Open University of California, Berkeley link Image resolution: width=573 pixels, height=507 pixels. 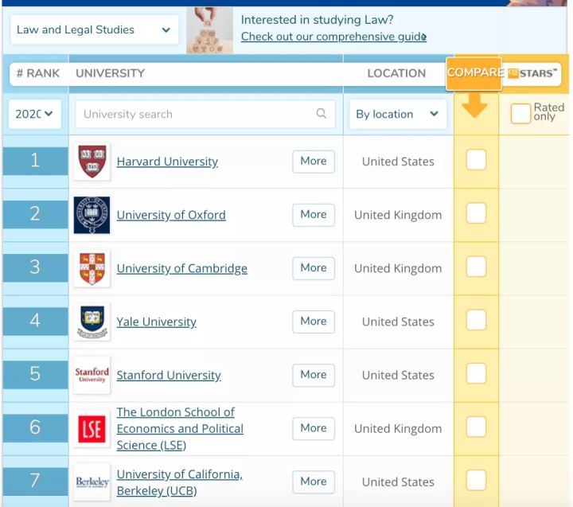179,482
